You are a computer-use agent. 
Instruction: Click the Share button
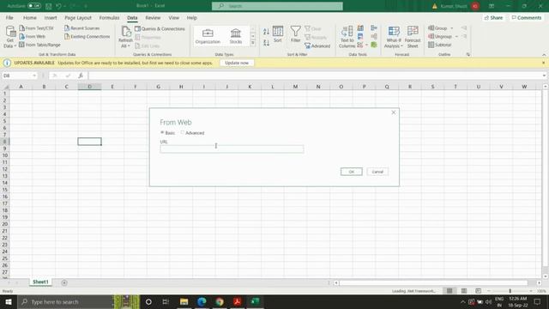click(493, 17)
